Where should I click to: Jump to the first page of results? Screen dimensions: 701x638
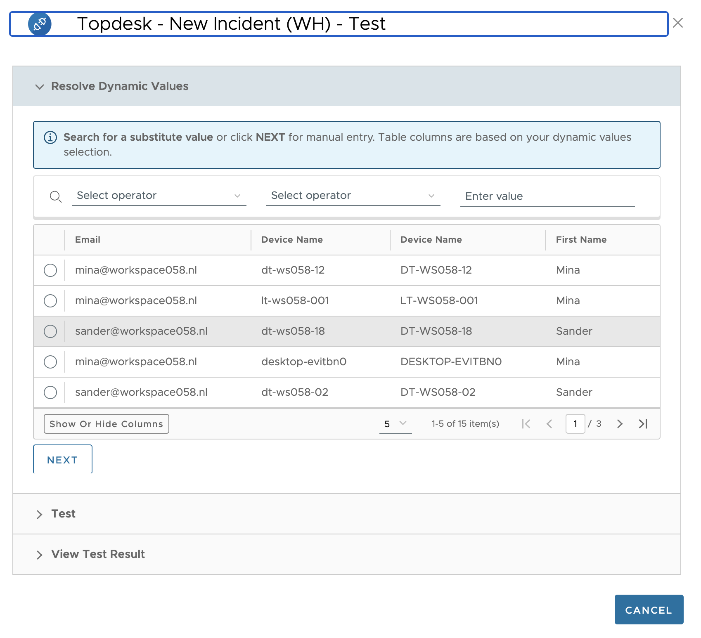[526, 423]
